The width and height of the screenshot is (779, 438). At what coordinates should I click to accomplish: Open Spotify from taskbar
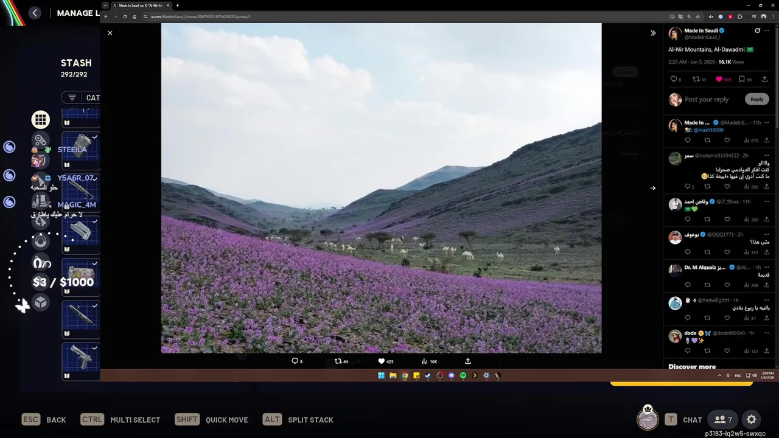[463, 376]
